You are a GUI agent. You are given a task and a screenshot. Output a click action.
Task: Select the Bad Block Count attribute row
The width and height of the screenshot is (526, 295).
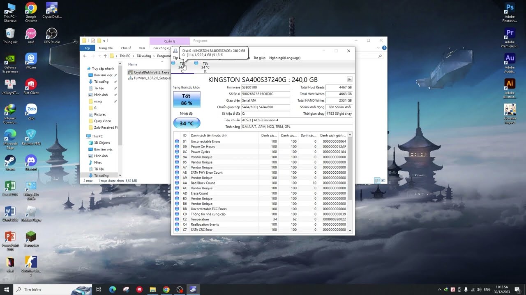click(261, 183)
